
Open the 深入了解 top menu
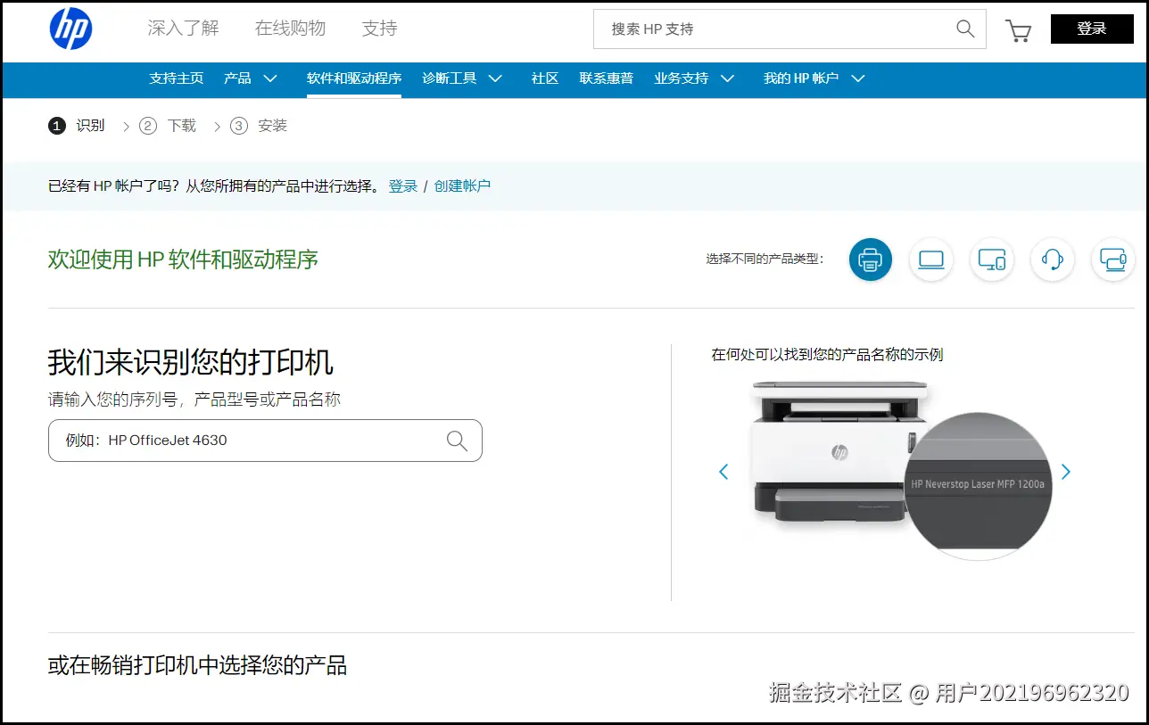(183, 28)
